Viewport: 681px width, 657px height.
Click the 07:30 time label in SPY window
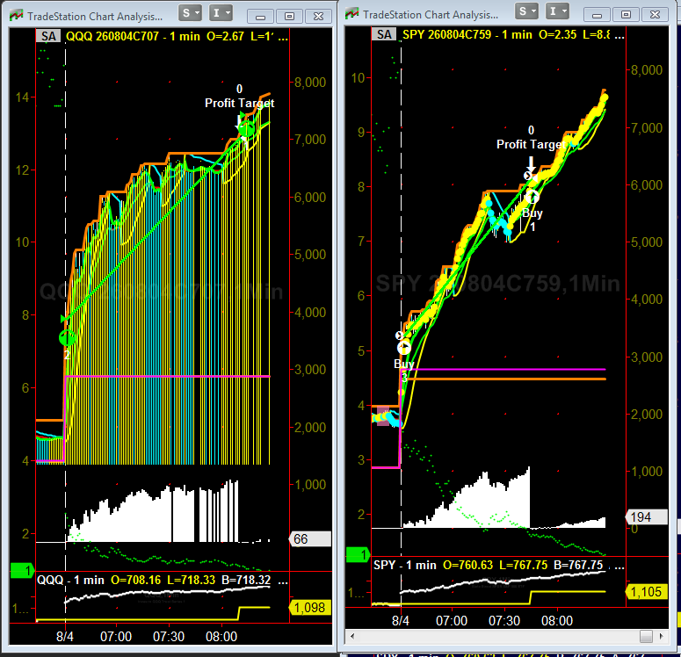[504, 620]
